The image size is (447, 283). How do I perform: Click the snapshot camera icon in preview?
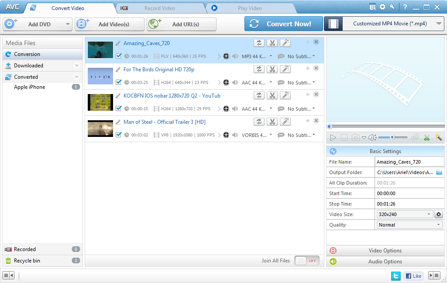tap(355, 138)
